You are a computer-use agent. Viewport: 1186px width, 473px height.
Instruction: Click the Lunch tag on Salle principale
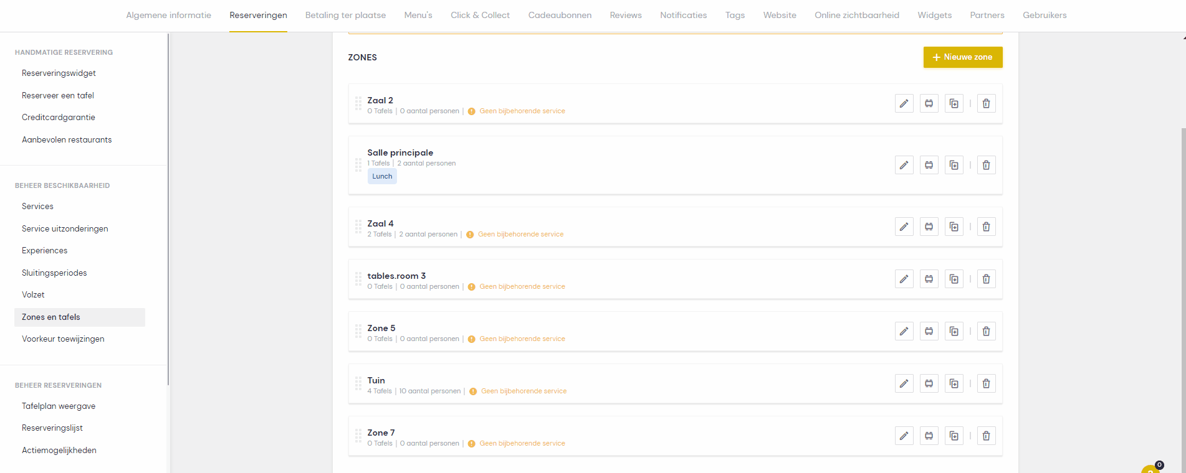pyautogui.click(x=382, y=176)
